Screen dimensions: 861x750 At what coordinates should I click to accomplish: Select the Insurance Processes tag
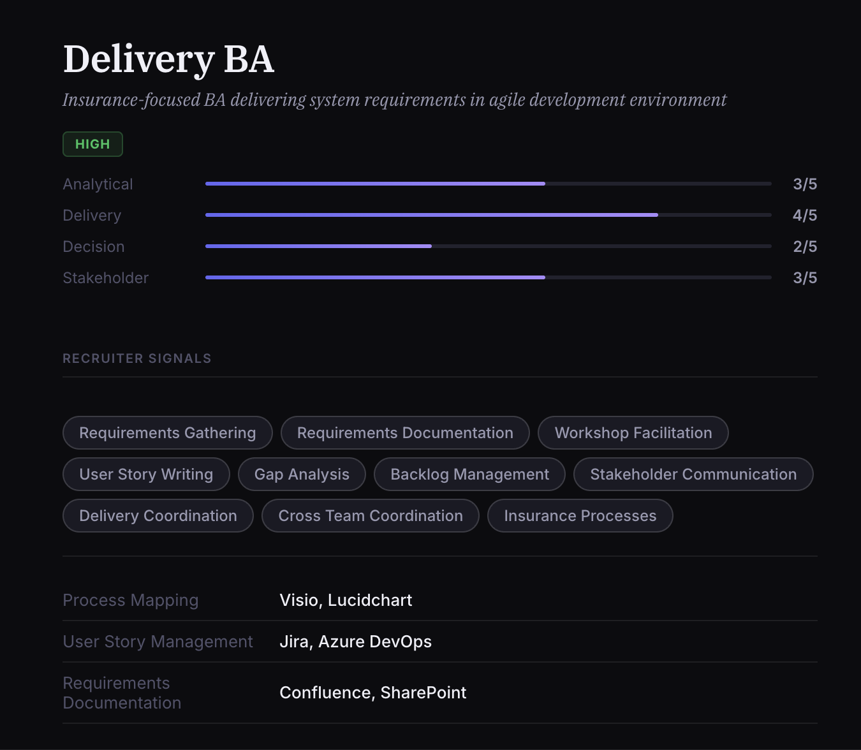click(580, 515)
